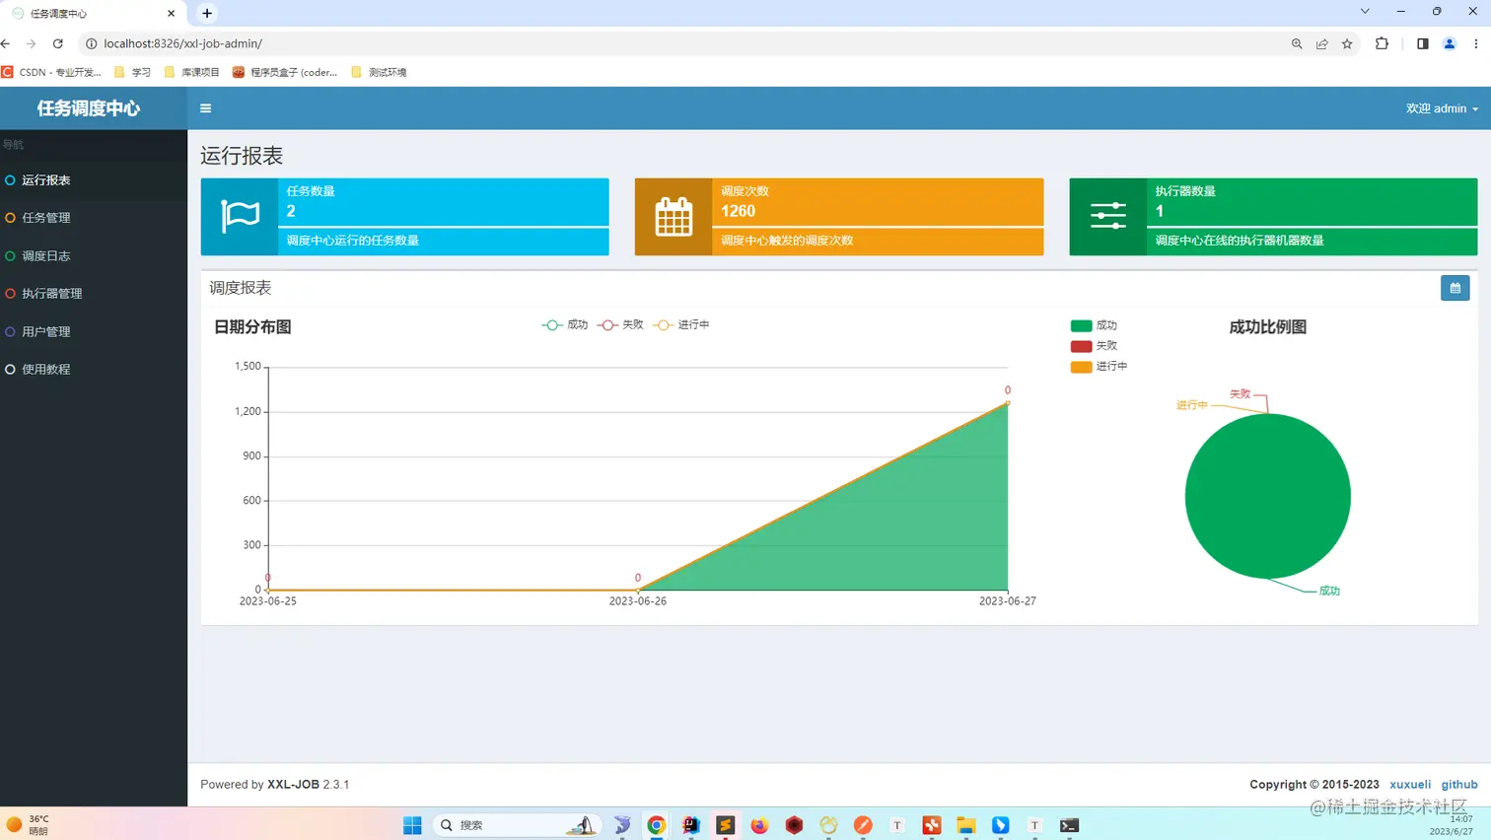Open the 程序员盒子 bookmark
The width and height of the screenshot is (1491, 840).
[x=285, y=72]
